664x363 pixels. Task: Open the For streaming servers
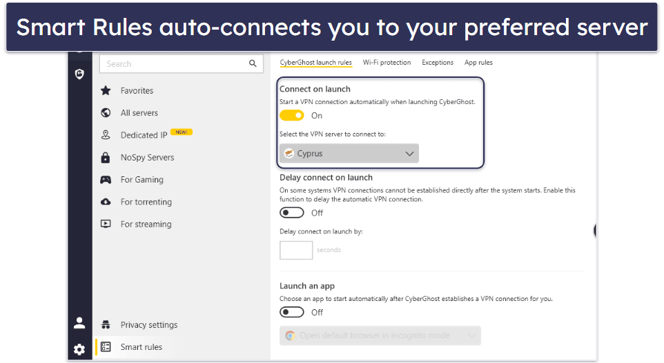tap(146, 224)
